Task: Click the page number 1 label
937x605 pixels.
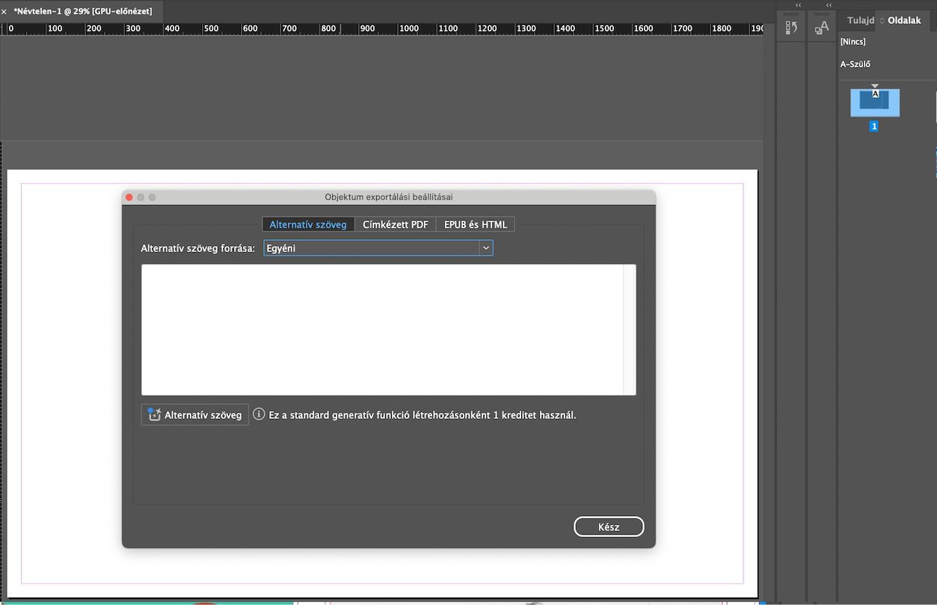Action: pos(873,126)
